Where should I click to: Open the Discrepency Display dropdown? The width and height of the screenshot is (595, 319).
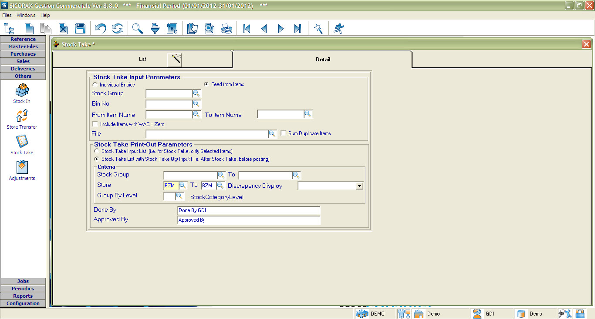coord(359,186)
